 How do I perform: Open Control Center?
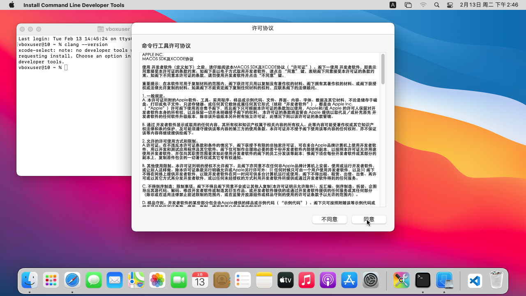pos(450,5)
